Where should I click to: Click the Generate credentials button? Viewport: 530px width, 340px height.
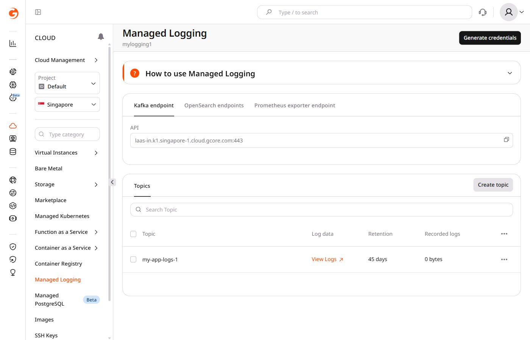(x=490, y=38)
